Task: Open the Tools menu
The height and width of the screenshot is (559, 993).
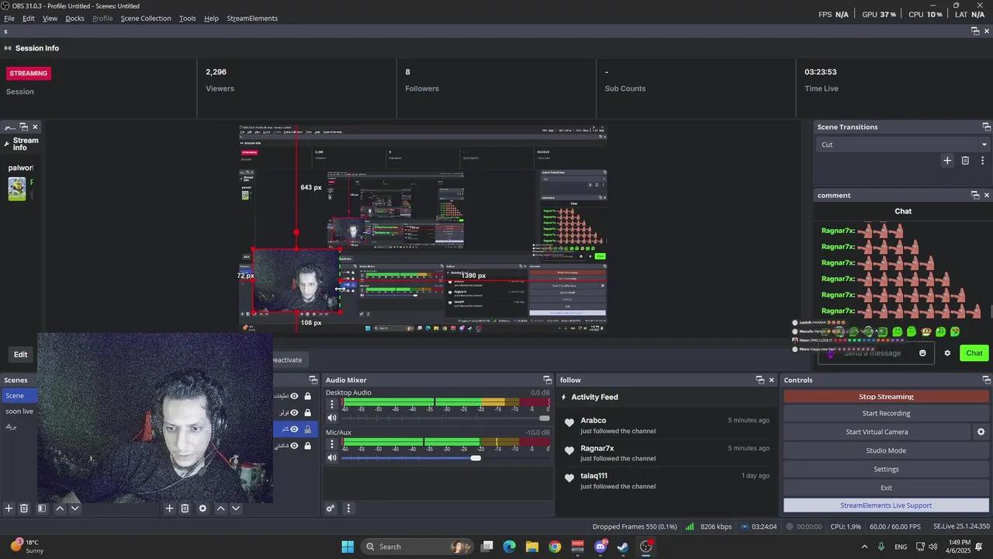Action: (188, 18)
